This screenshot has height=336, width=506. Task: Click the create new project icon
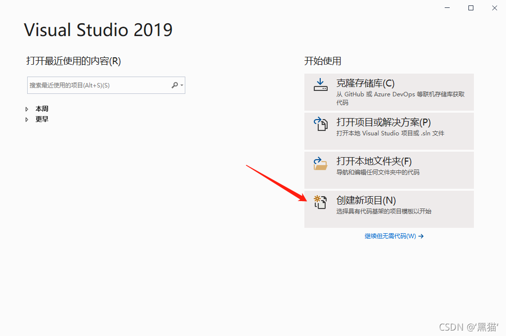[320, 202]
